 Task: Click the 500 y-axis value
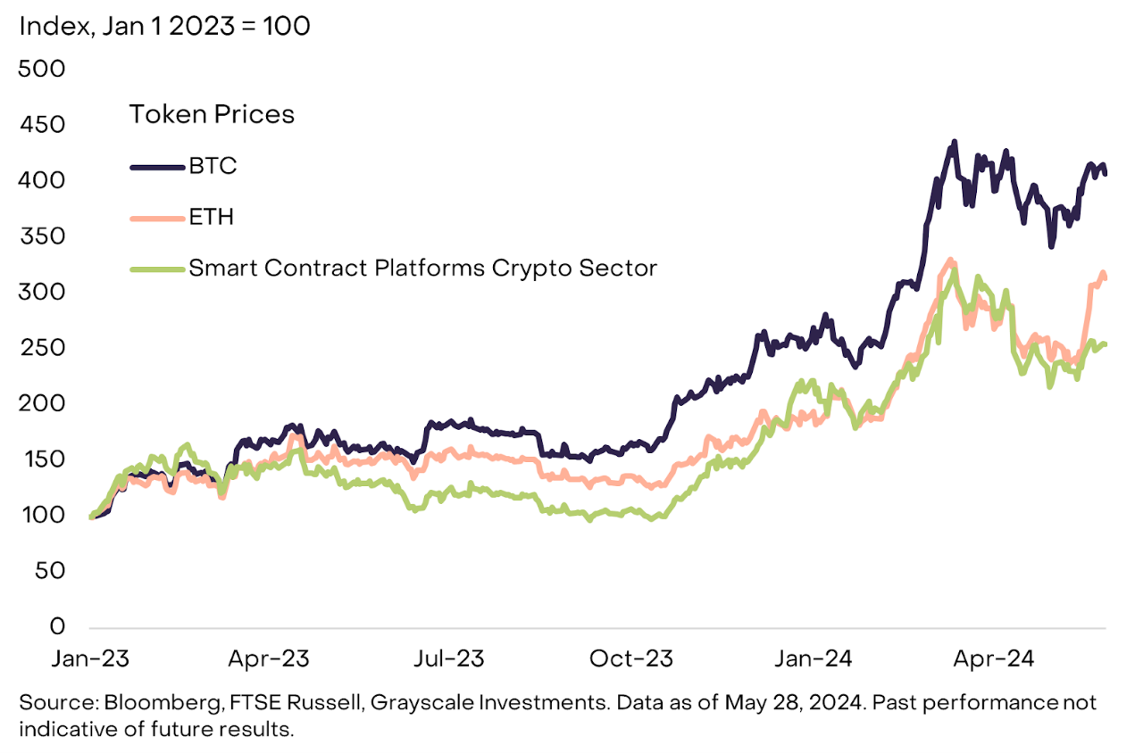click(x=41, y=70)
